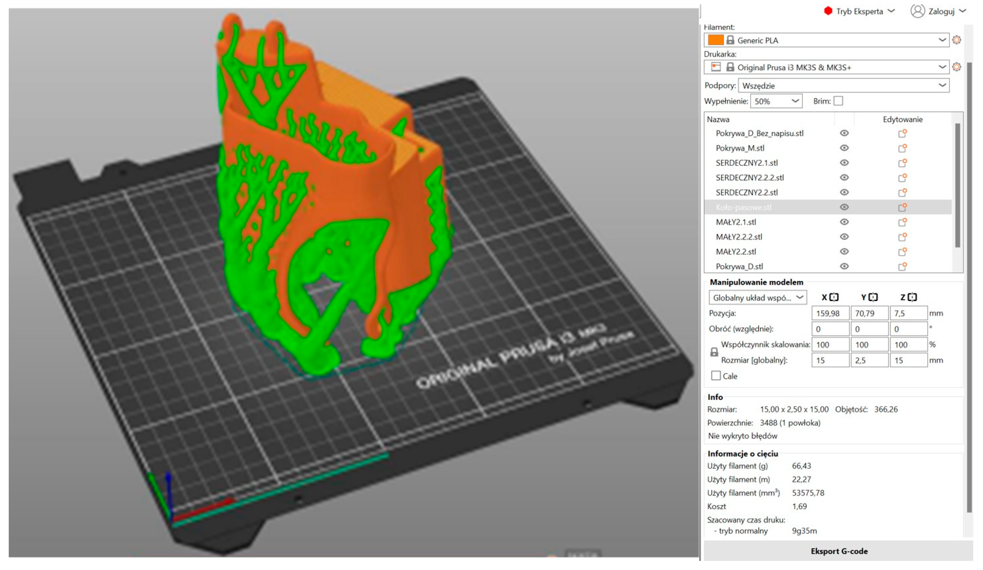
Task: Click the Eksport G-code button
Action: 839,551
